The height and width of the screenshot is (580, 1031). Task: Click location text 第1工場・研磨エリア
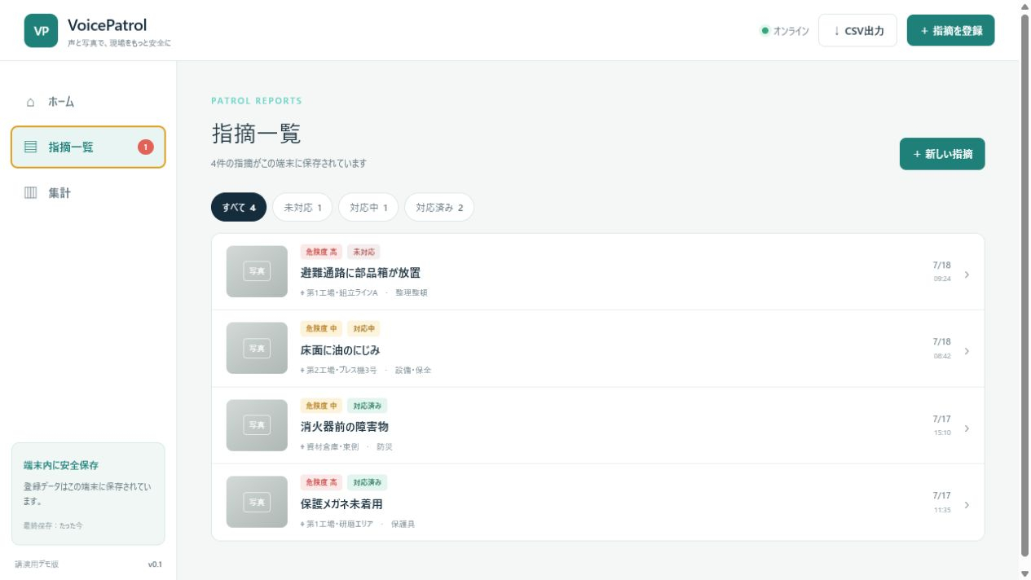click(339, 524)
